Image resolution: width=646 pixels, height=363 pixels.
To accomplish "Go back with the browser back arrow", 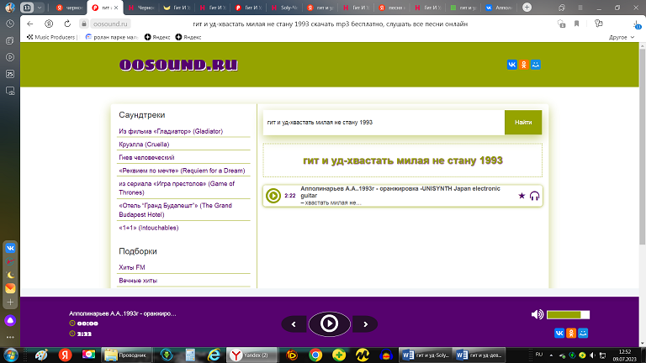I will click(29, 24).
